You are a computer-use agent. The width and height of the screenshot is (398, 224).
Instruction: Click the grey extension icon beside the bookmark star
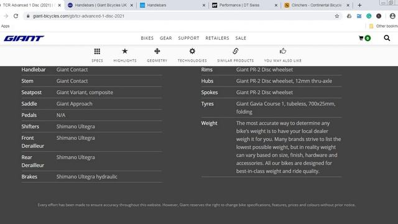349,16
